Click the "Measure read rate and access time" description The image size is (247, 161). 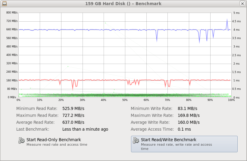(x=57, y=144)
